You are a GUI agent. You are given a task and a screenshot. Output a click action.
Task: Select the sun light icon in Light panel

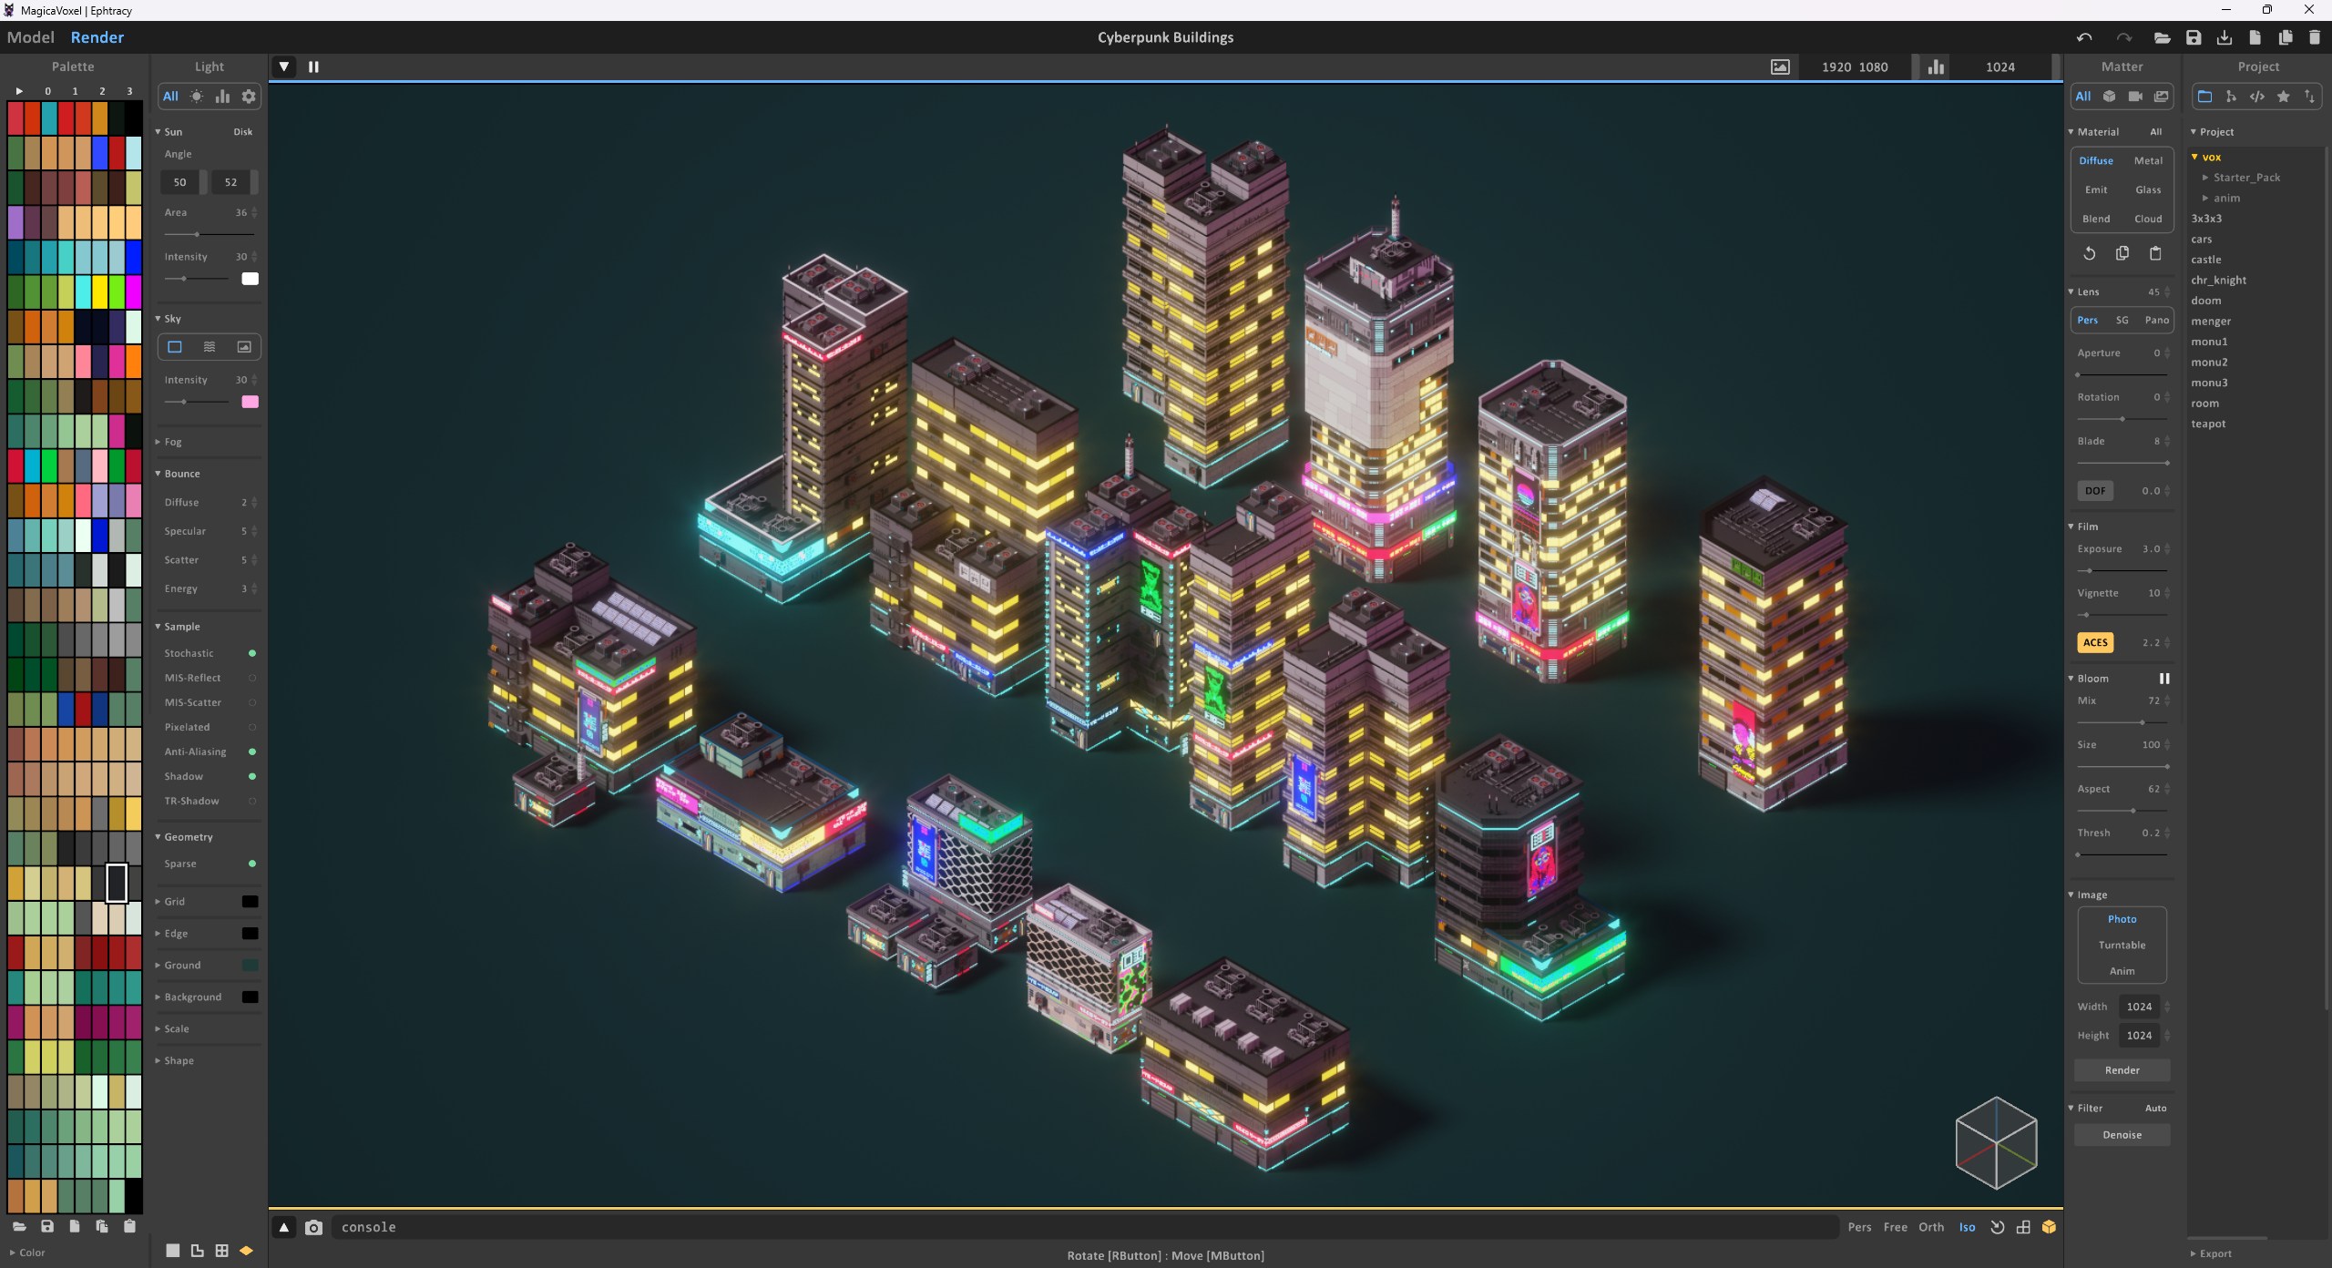coord(197,97)
